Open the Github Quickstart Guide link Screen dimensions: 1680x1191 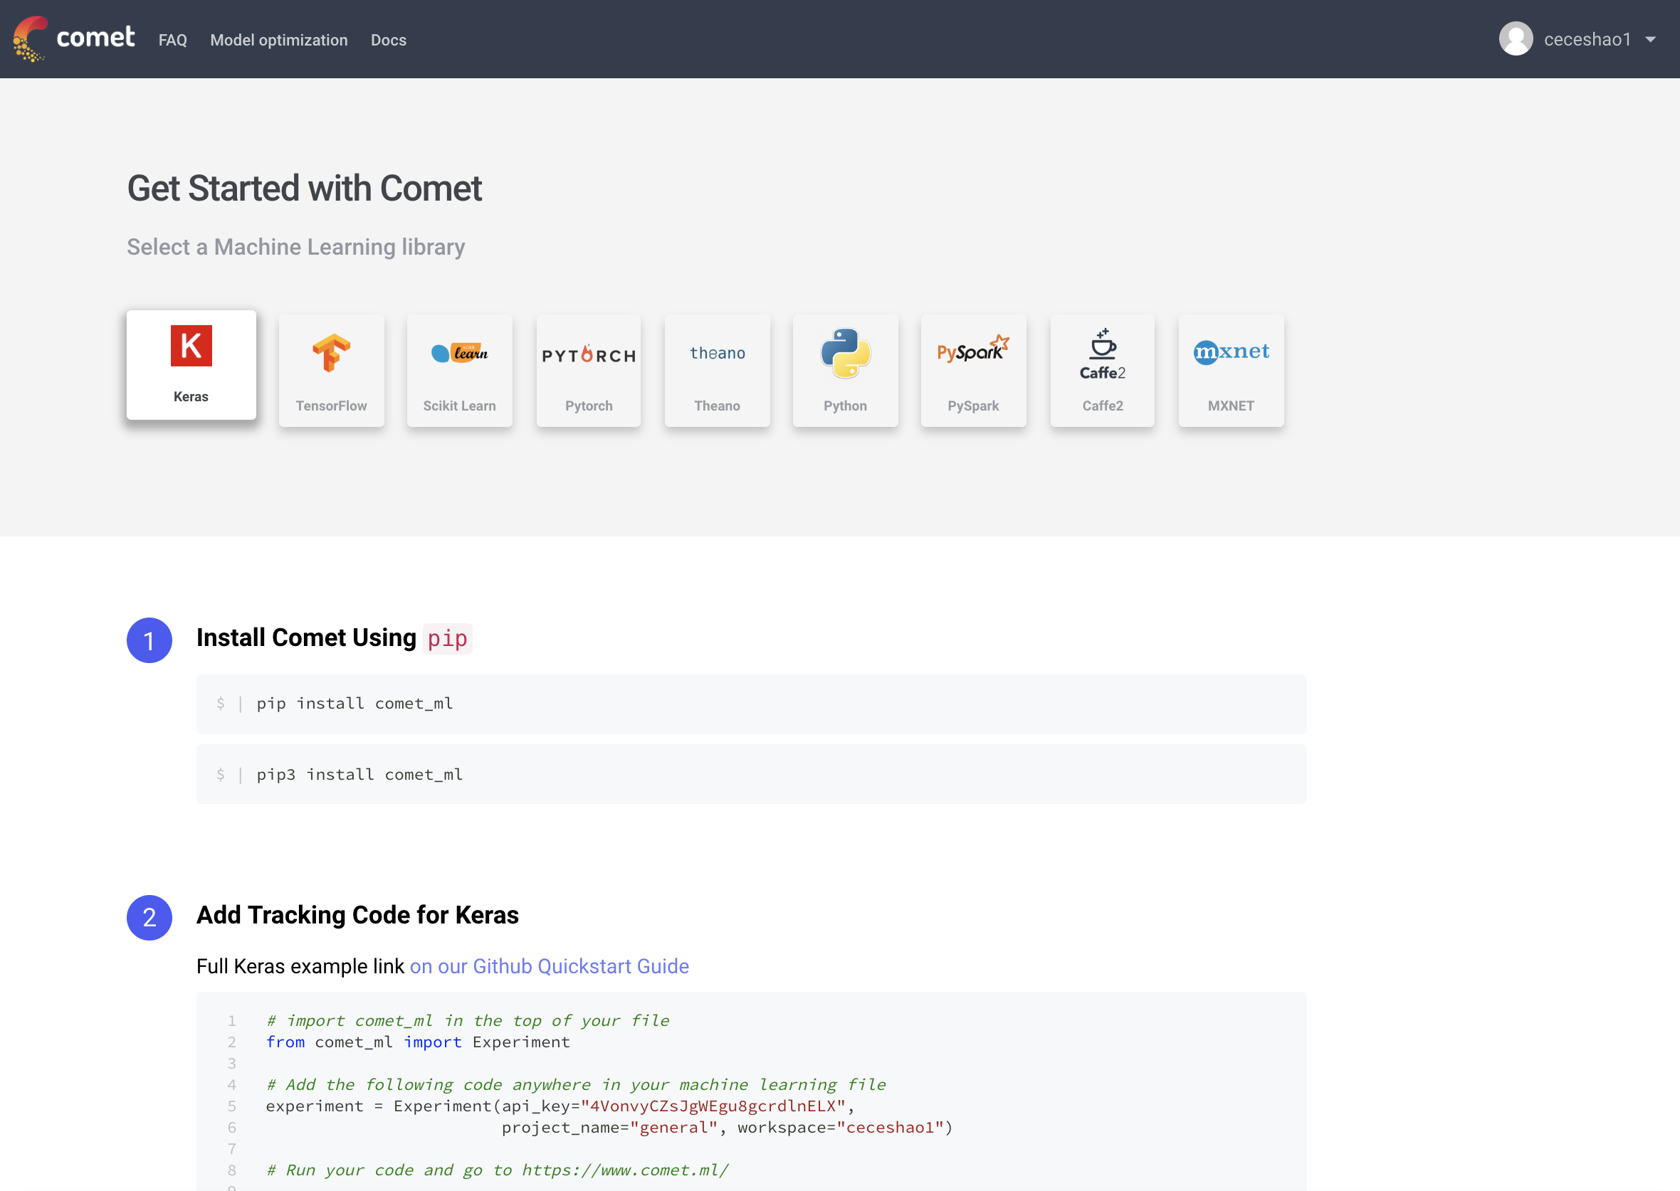tap(550, 967)
